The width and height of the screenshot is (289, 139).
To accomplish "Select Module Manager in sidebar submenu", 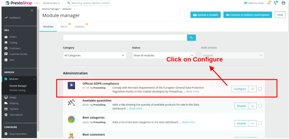I will [x=18, y=86].
